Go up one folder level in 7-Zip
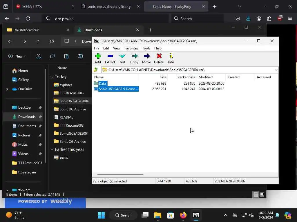Screen dimensions: 297x222 (x=96, y=70)
